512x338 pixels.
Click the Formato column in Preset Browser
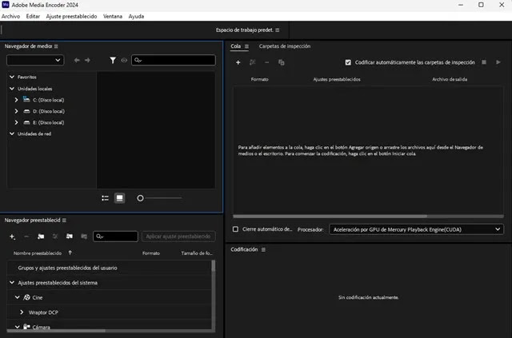pyautogui.click(x=151, y=253)
